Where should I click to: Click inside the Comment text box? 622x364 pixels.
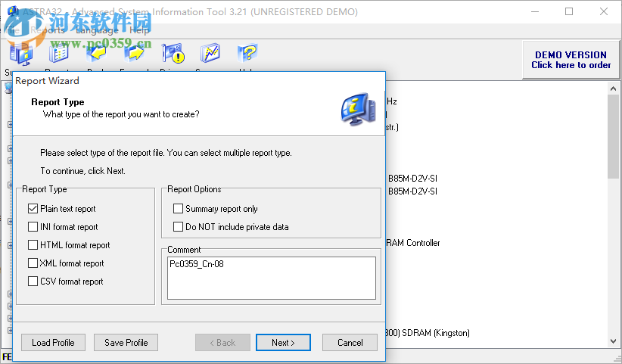click(272, 278)
